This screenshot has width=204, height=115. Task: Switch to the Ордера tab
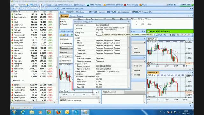(80, 16)
